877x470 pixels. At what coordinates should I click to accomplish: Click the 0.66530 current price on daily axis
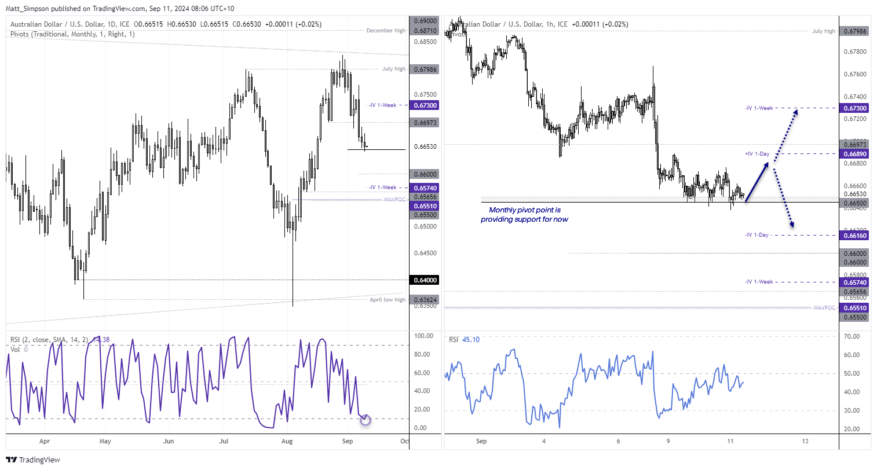pyautogui.click(x=425, y=147)
